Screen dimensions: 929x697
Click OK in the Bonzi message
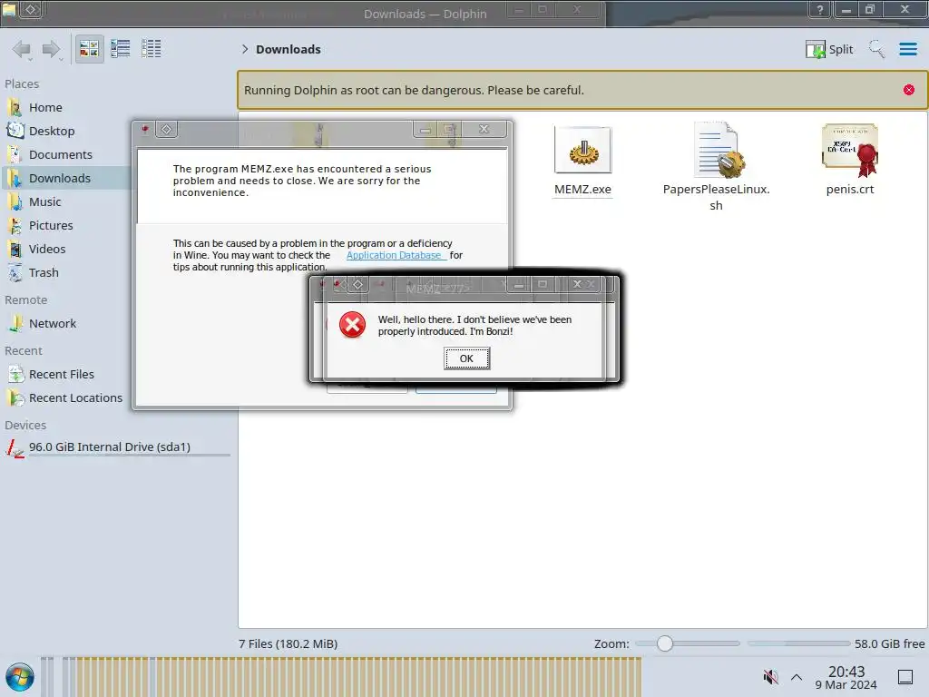coord(467,358)
